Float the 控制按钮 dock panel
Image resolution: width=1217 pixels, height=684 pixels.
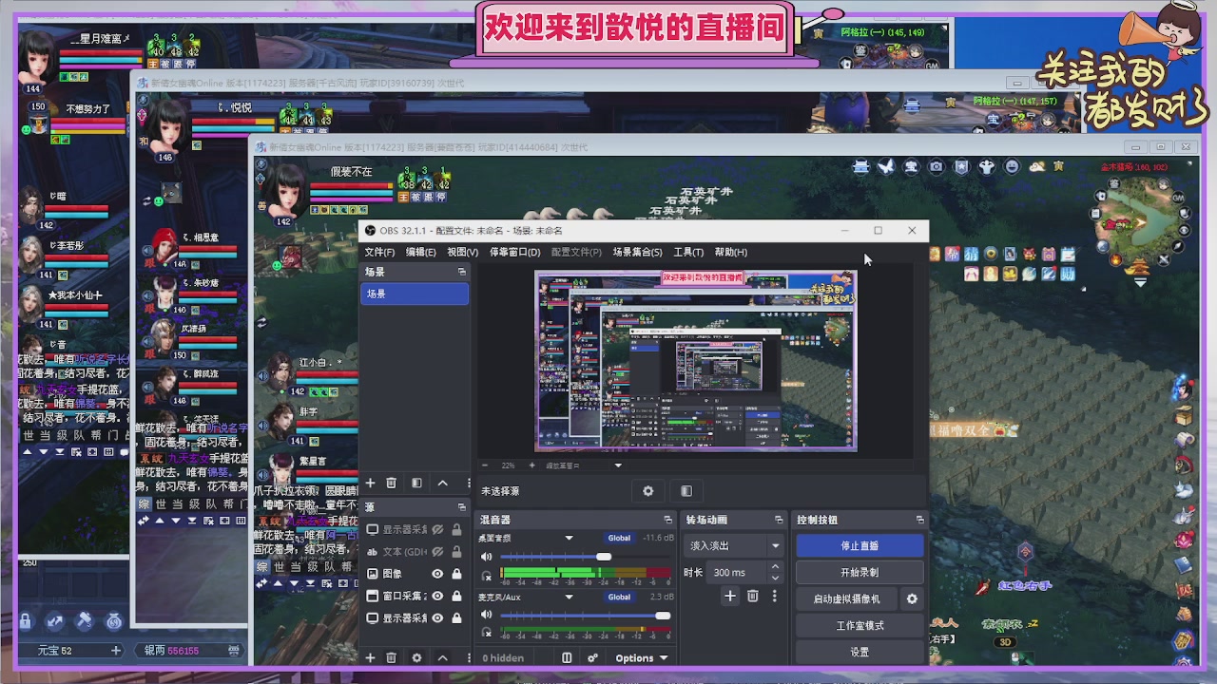(919, 520)
